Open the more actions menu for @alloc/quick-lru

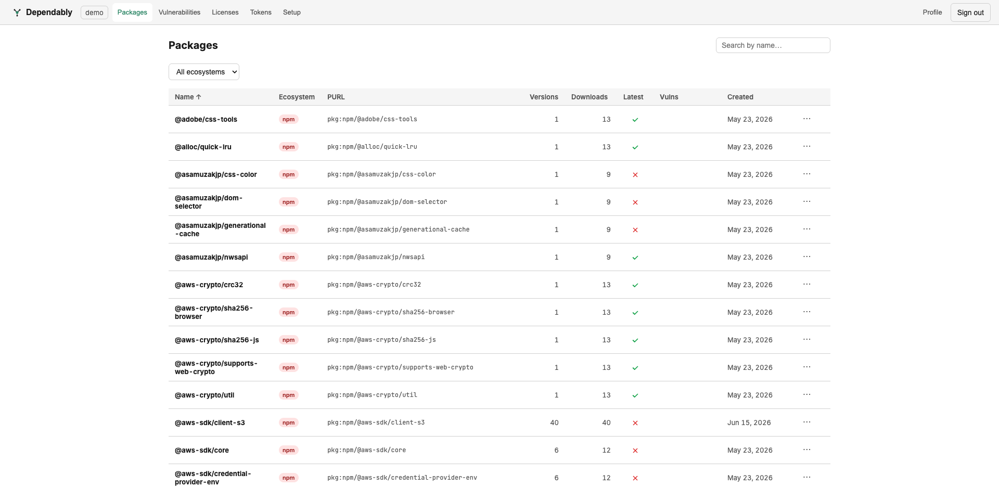point(806,147)
